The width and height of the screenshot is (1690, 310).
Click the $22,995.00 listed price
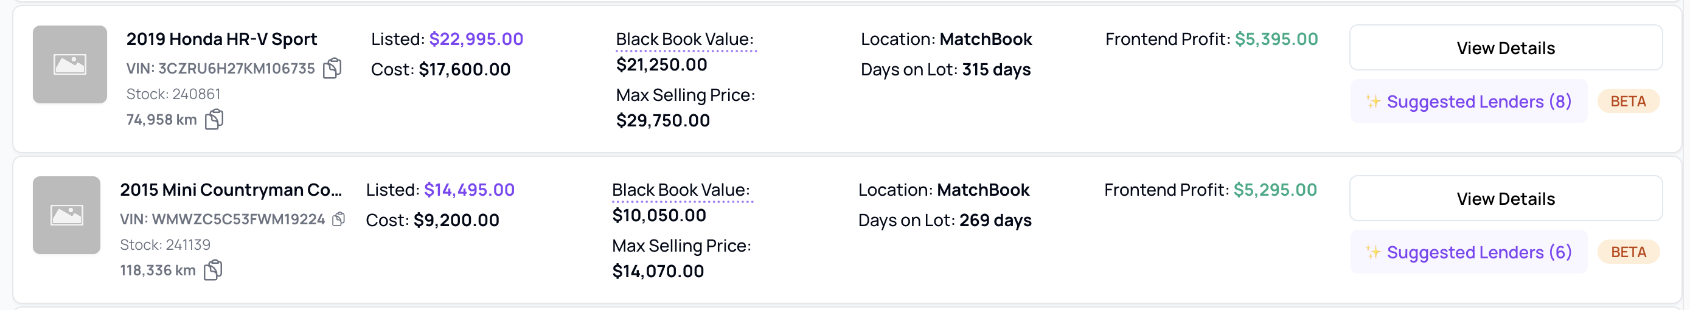click(476, 40)
